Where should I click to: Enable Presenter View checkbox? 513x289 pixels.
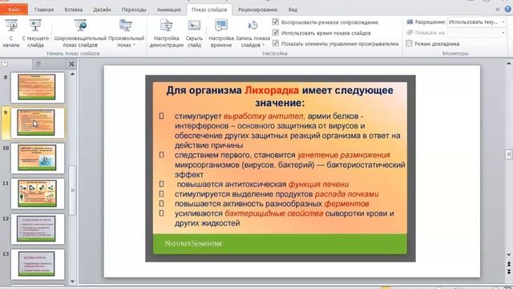point(409,43)
